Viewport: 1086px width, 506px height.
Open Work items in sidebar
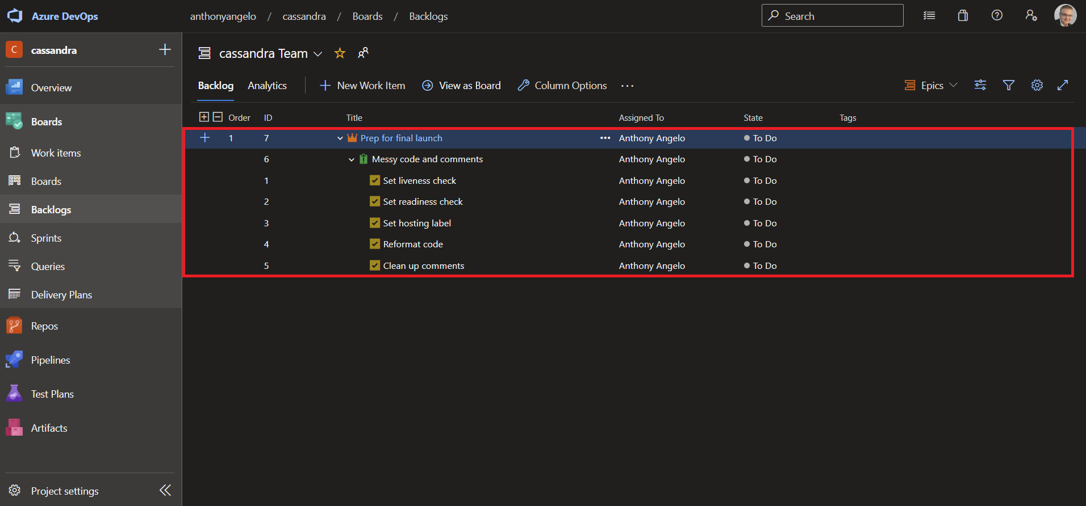click(x=91, y=153)
